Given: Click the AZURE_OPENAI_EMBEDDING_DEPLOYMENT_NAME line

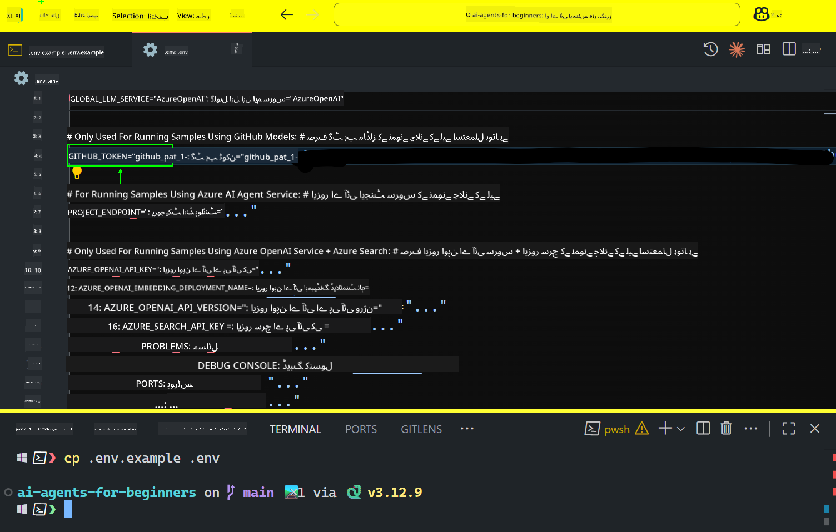Looking at the screenshot, I should (x=218, y=288).
